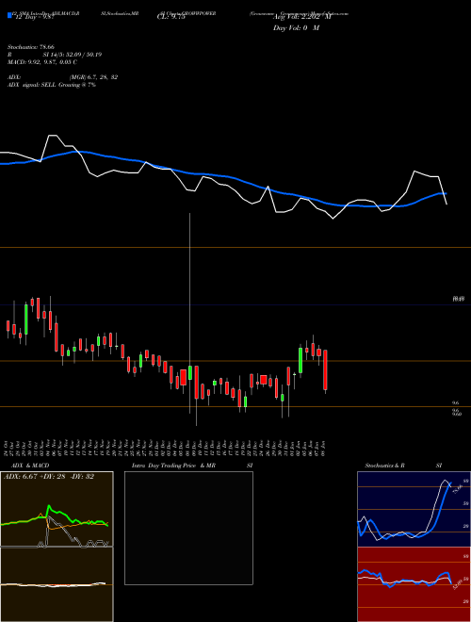This screenshot has height=622, width=471.
Task: Click the 'Intra Day Trading Price & MR' title
Action: 173,466
